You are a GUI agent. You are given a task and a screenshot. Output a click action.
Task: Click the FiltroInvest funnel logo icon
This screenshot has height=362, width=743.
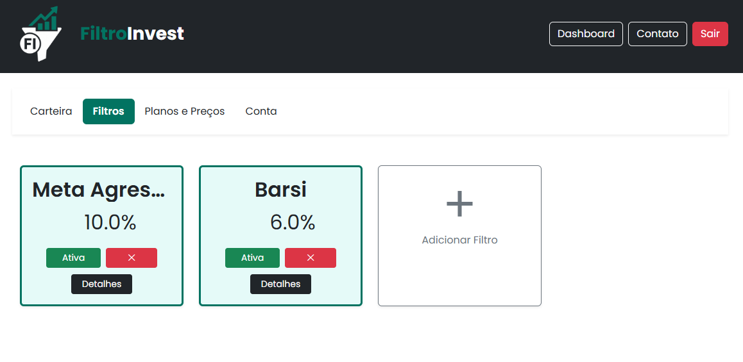[x=40, y=35]
